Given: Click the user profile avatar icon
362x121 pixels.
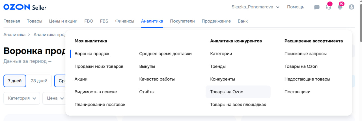Looking at the screenshot, I should point(352,7).
